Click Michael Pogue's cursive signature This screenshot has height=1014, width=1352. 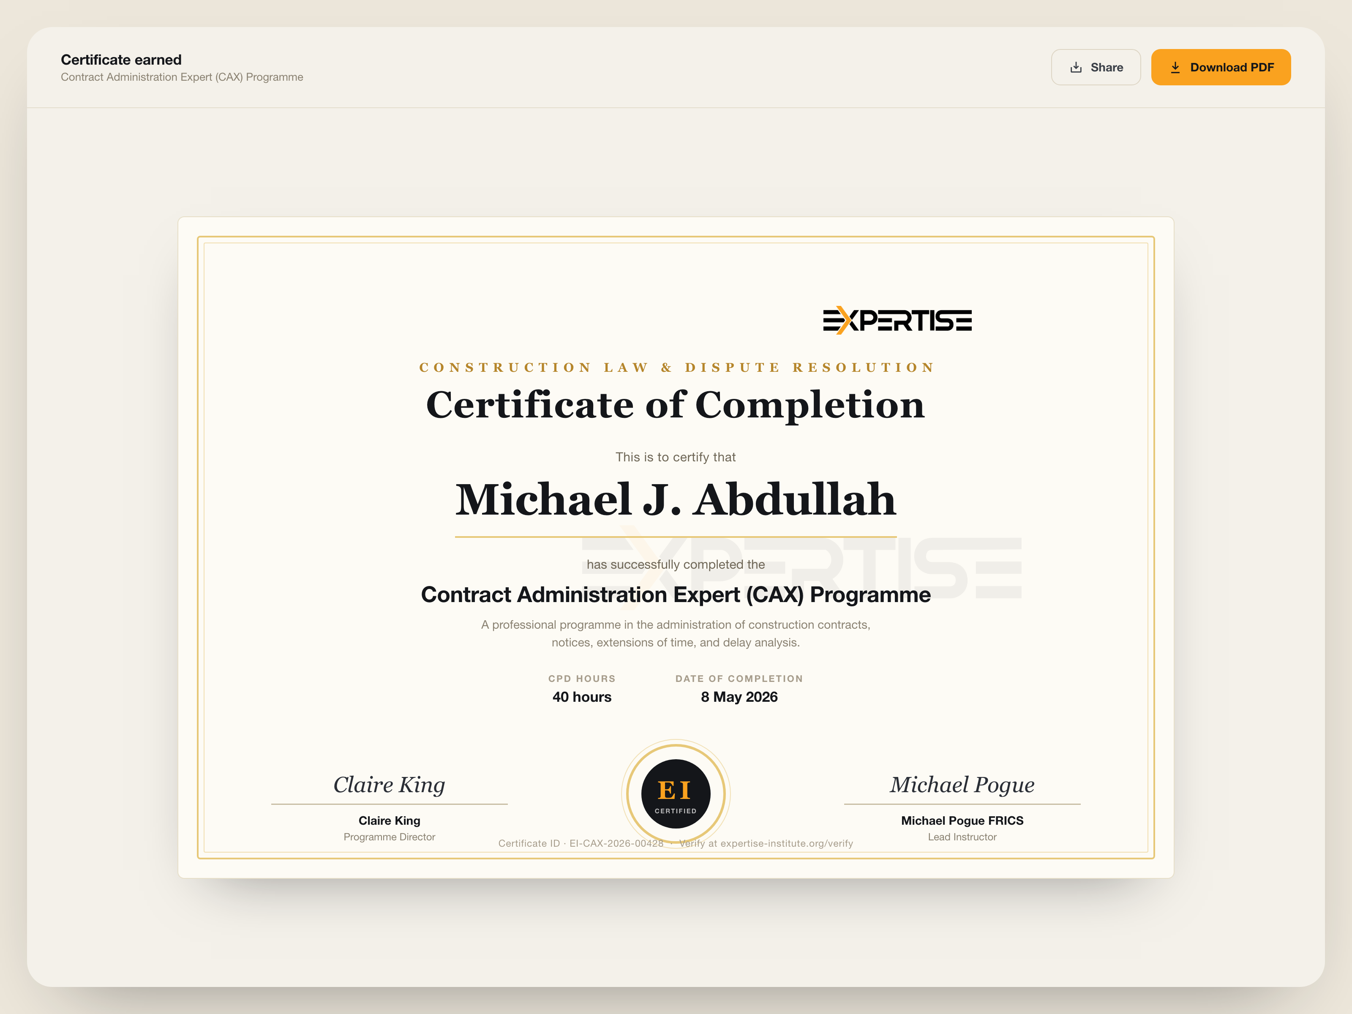pyautogui.click(x=962, y=785)
